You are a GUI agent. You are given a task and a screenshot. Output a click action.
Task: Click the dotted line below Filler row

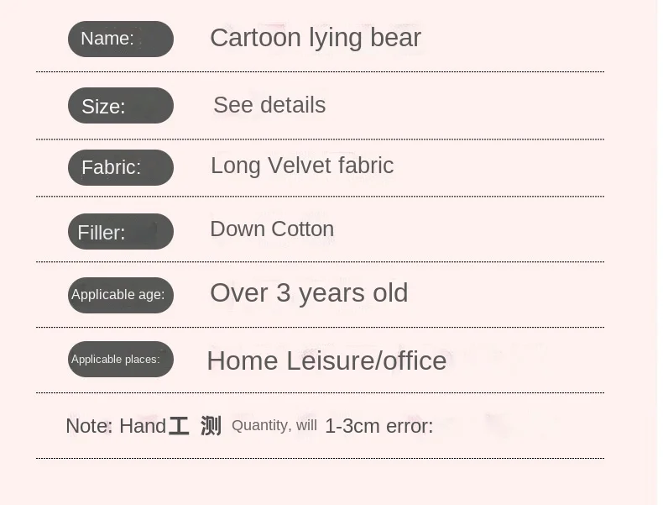(x=320, y=262)
